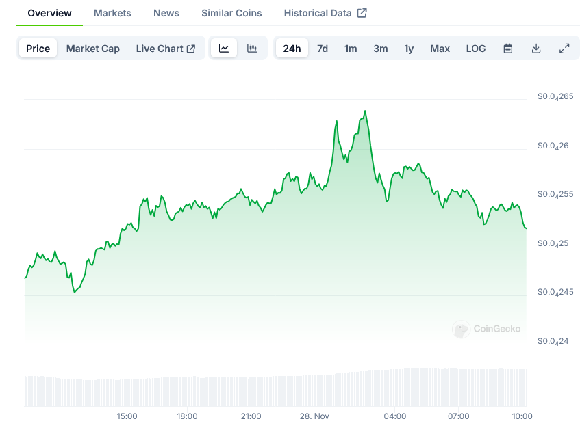Image resolution: width=580 pixels, height=432 pixels.
Task: Set time range to 7d
Action: point(323,49)
